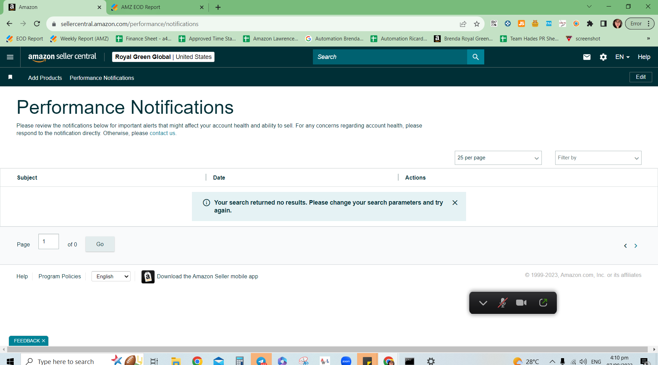Click the Help link in header
Image resolution: width=658 pixels, height=365 pixels.
pos(644,57)
